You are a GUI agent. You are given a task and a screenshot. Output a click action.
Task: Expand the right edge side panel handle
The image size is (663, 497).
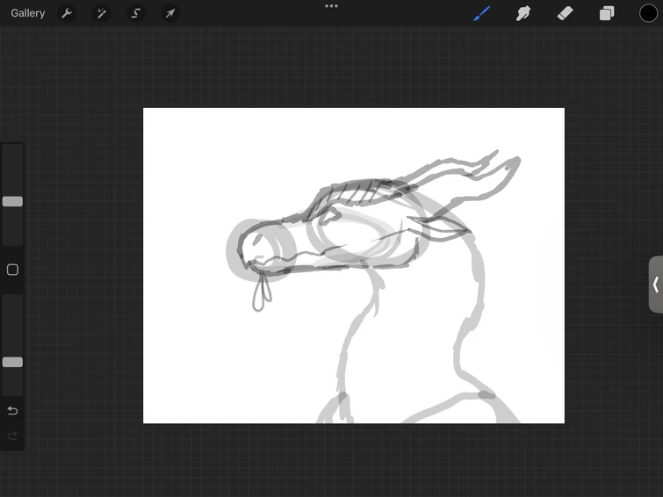655,285
